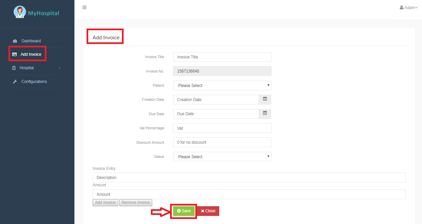Click the MyHospital logo
Viewport: 422px width, 224px height.
(36, 12)
